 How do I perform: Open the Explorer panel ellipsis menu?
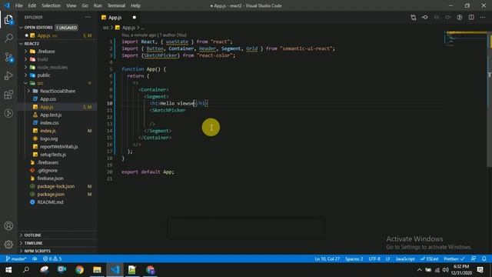pos(88,17)
